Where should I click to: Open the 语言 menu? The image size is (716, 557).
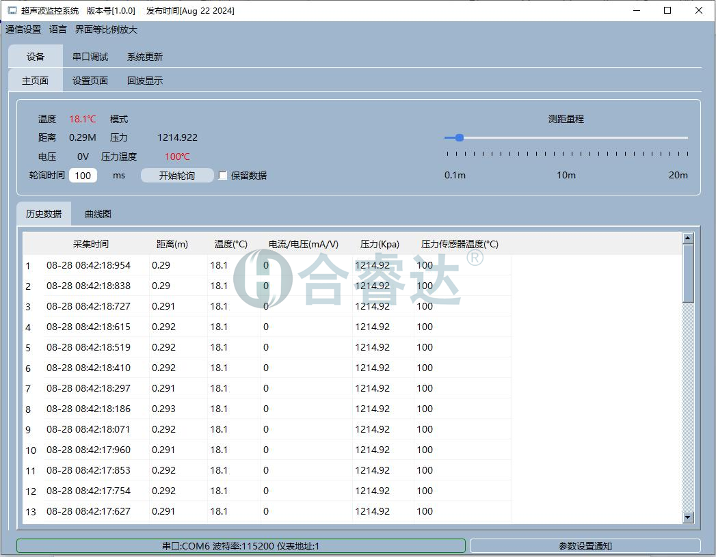58,29
